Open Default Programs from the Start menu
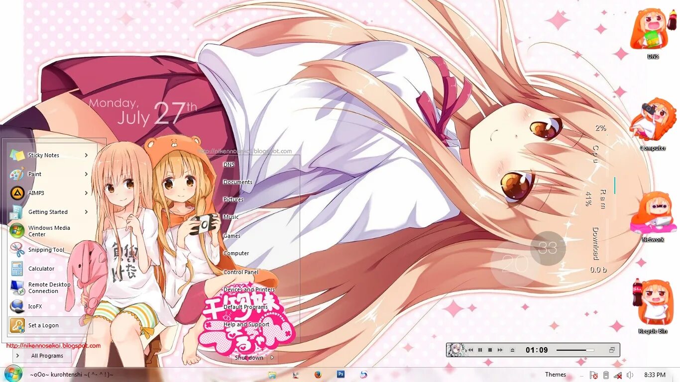The image size is (680, 382). click(245, 307)
